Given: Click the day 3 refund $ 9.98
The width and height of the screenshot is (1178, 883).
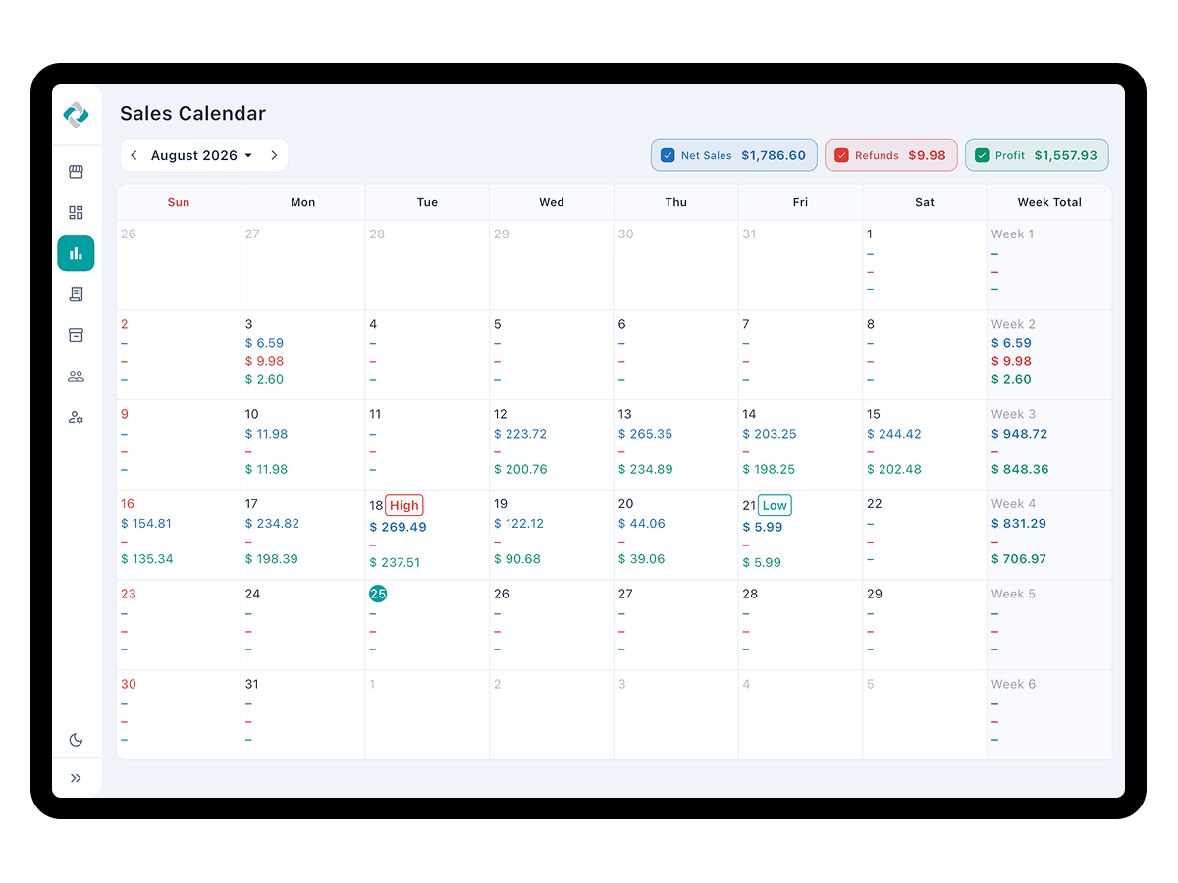Looking at the screenshot, I should point(265,361).
